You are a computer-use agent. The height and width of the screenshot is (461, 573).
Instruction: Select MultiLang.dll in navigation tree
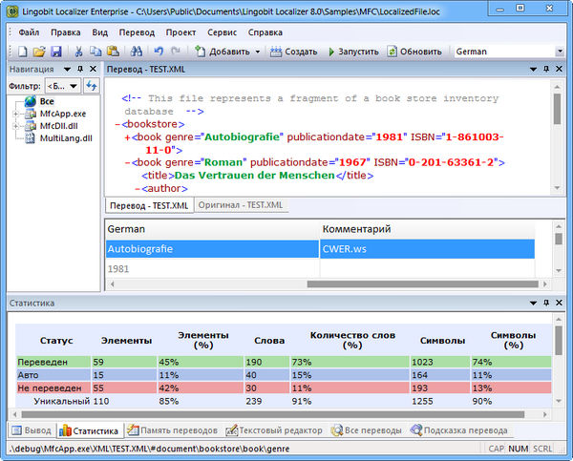click(x=63, y=138)
